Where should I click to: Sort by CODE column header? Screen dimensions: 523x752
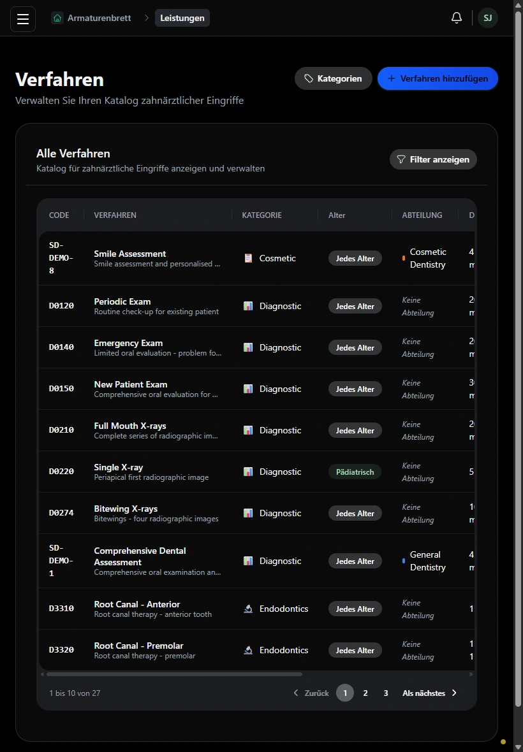[x=59, y=215]
